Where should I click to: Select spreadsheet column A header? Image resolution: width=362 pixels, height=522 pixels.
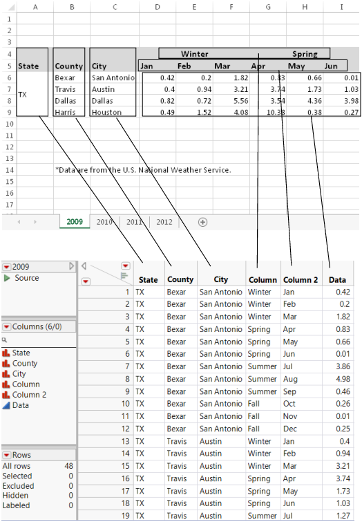pyautogui.click(x=35, y=7)
